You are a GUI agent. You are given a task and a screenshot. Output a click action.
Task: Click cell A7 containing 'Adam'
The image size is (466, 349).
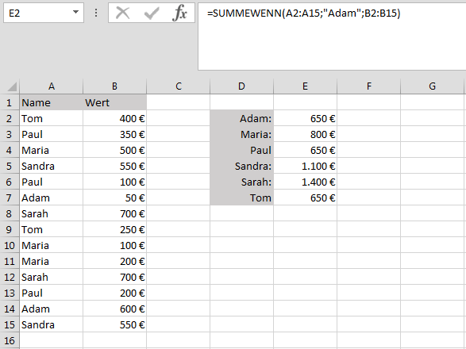click(x=52, y=198)
